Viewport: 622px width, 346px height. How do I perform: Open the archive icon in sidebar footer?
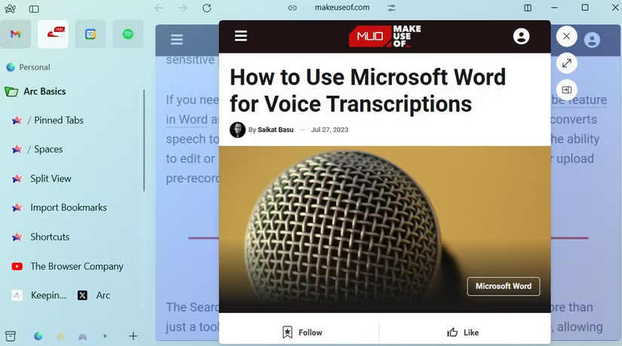point(11,336)
